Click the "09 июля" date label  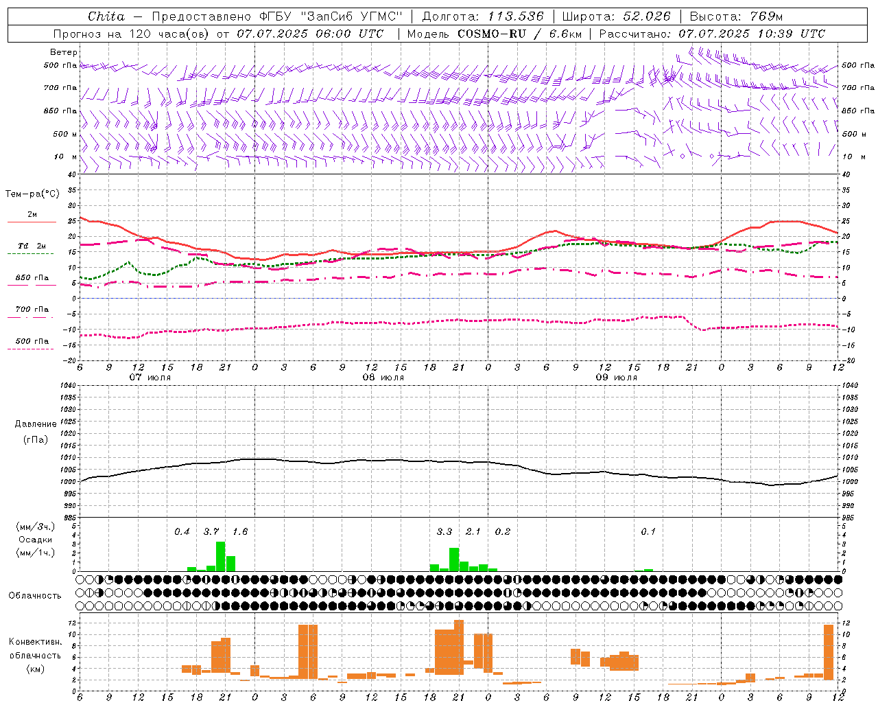click(617, 377)
